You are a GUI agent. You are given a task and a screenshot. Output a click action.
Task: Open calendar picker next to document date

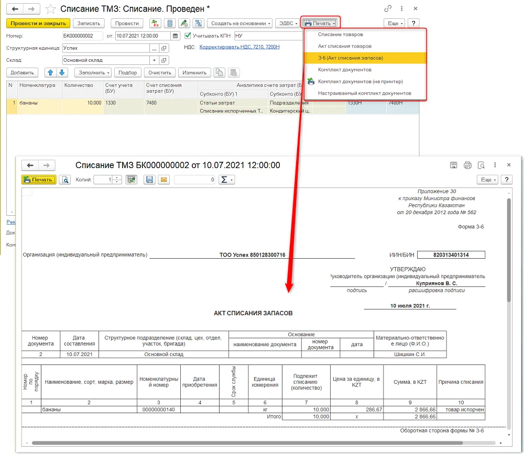(176, 36)
